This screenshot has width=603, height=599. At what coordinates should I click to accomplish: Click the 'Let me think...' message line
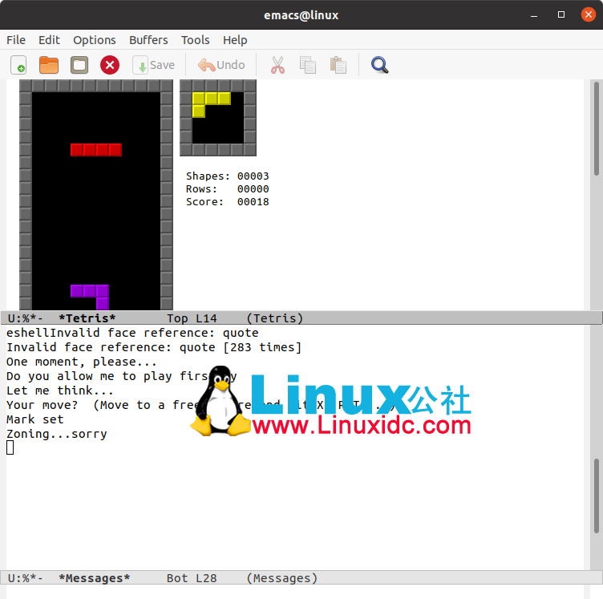pos(60,391)
